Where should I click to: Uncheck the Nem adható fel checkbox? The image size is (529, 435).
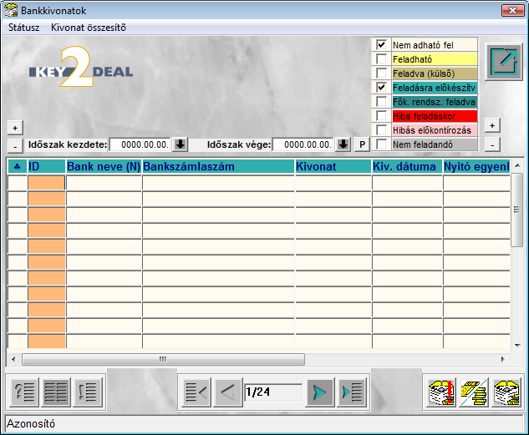(x=381, y=44)
